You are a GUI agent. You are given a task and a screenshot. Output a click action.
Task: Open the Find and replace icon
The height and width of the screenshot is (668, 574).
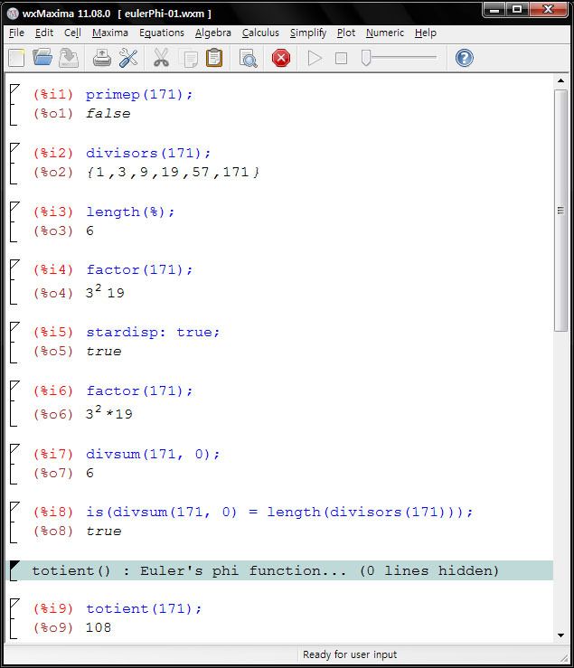pos(248,59)
